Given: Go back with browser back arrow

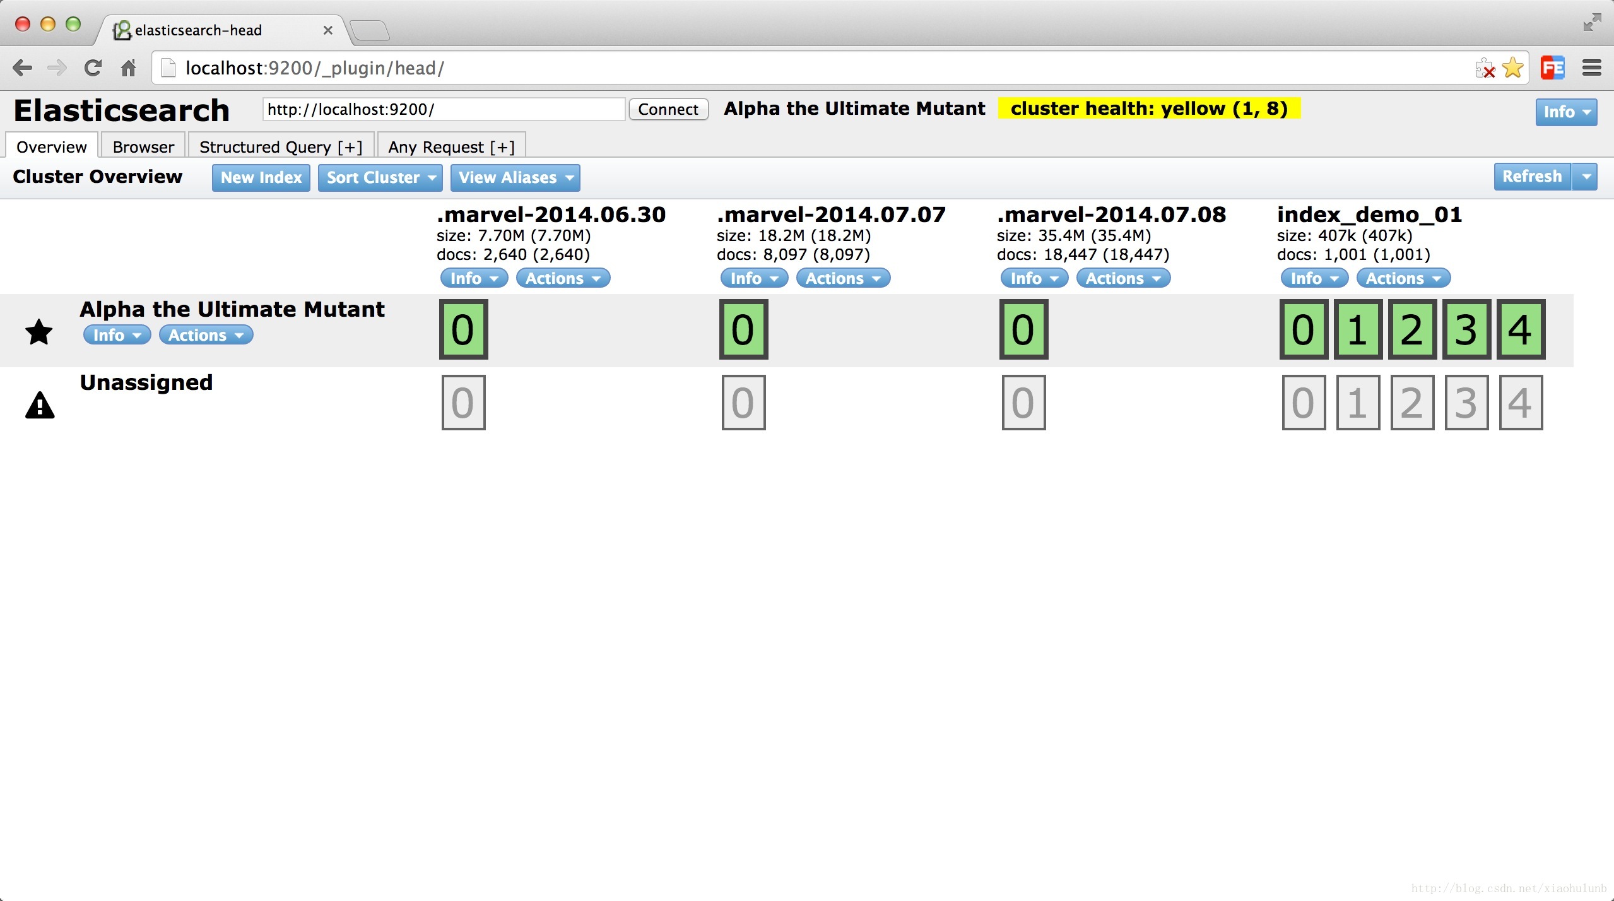Looking at the screenshot, I should [22, 68].
